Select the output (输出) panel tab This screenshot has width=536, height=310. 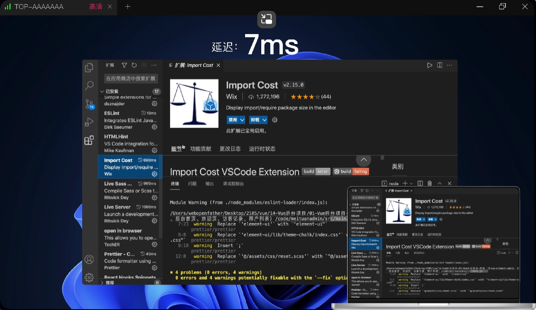pyautogui.click(x=210, y=184)
